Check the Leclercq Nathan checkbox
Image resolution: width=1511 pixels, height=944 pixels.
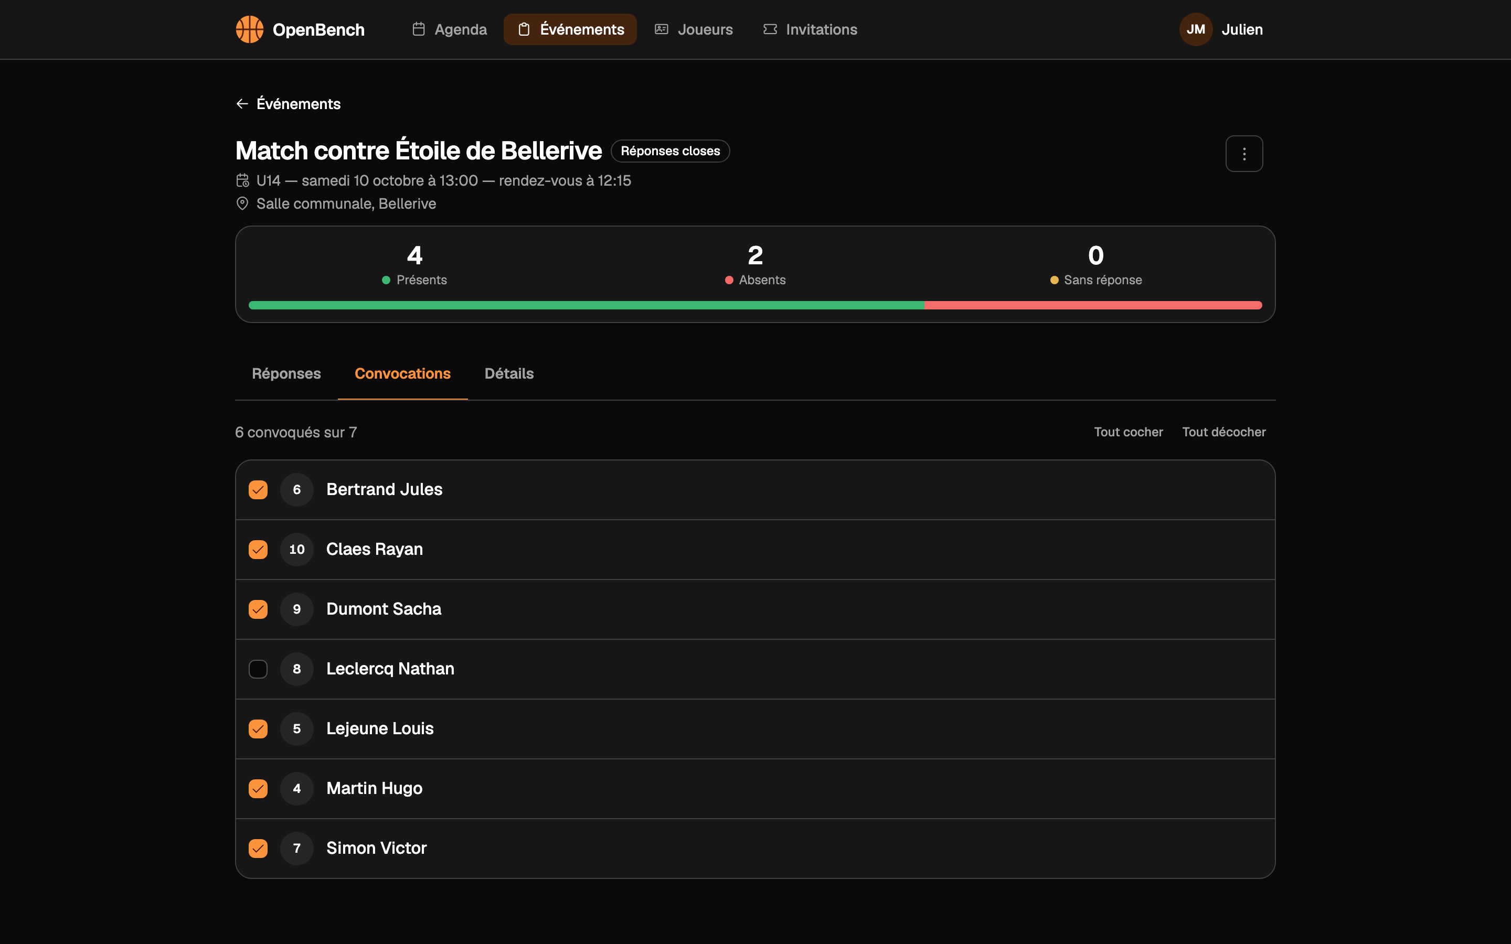tap(258, 669)
